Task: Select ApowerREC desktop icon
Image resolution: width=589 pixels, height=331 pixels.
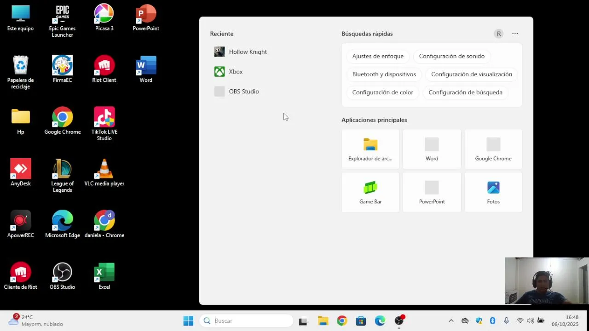Action: click(x=20, y=225)
